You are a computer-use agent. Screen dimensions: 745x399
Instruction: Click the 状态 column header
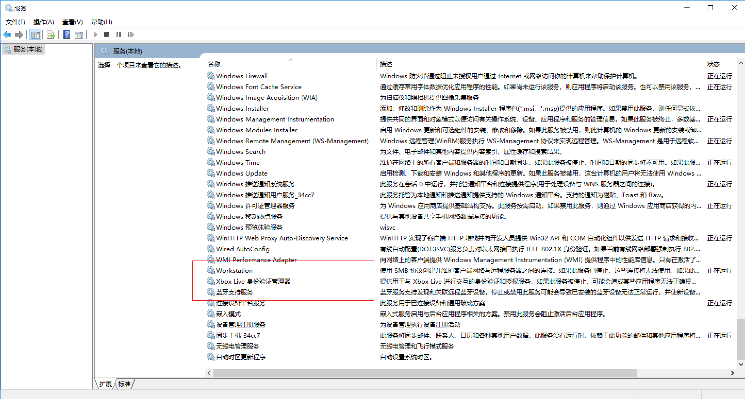713,64
